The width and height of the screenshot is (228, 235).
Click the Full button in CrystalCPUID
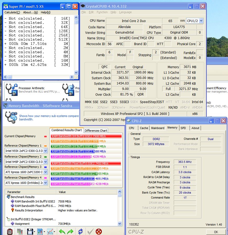tap(168, 89)
